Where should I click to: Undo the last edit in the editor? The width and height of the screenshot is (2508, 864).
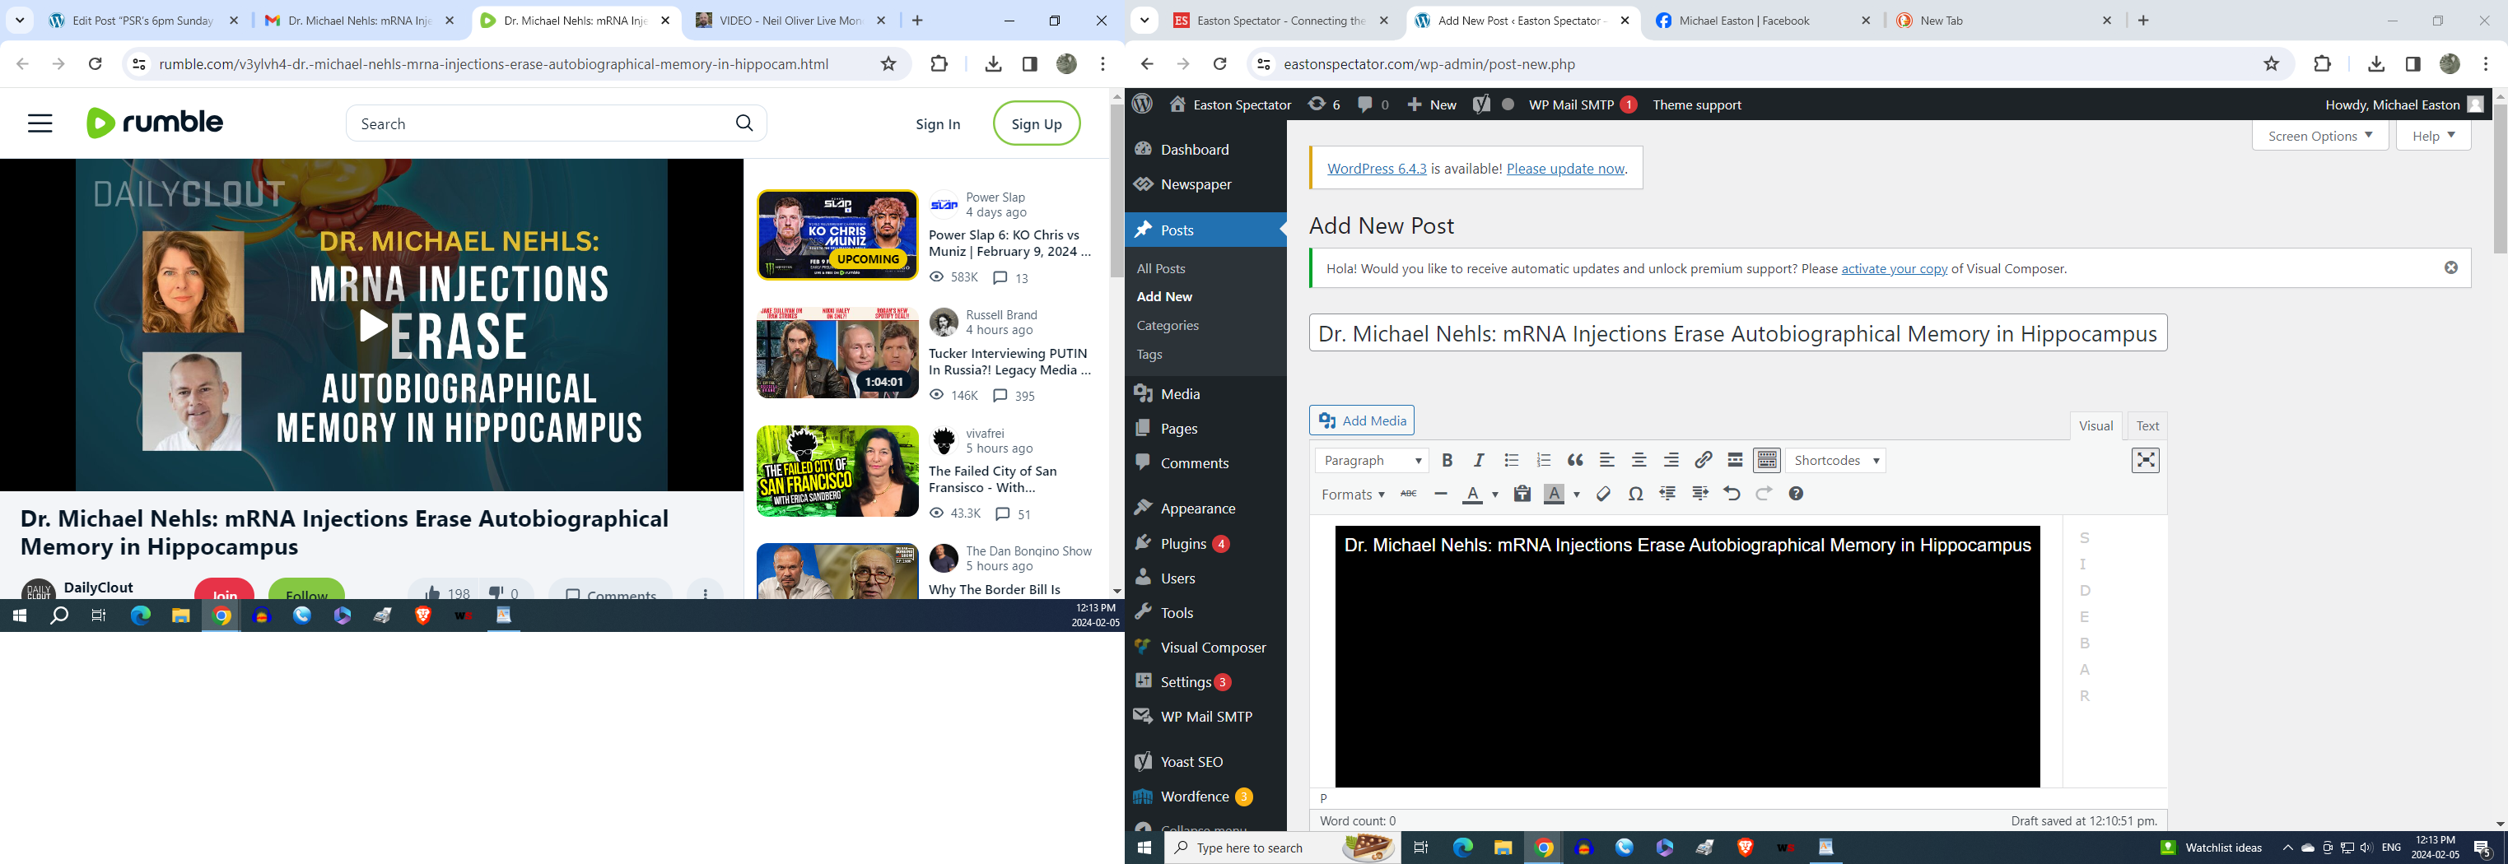1731,495
